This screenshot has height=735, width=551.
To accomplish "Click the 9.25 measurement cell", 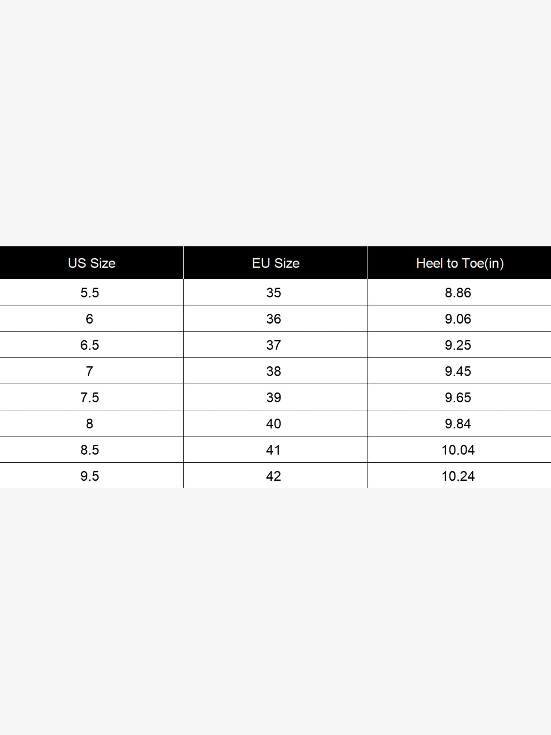I will pos(460,345).
